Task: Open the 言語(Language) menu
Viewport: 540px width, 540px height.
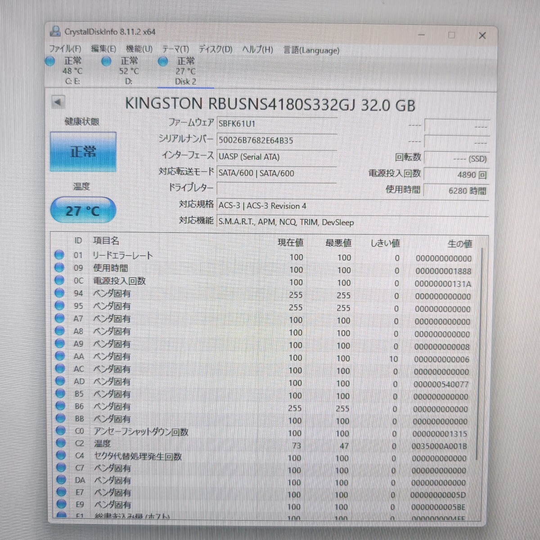Action: tap(311, 50)
